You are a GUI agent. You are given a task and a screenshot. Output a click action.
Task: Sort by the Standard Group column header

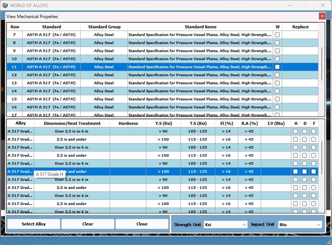[104, 27]
